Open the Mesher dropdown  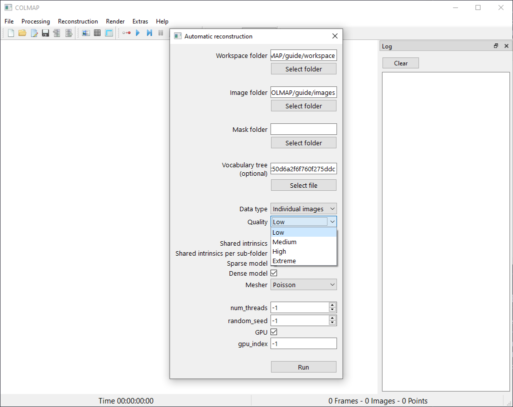click(x=303, y=285)
